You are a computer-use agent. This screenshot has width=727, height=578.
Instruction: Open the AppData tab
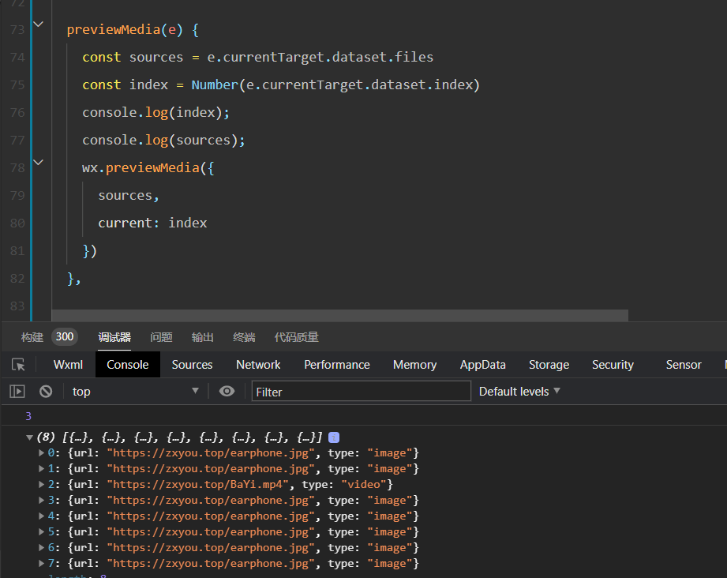482,365
